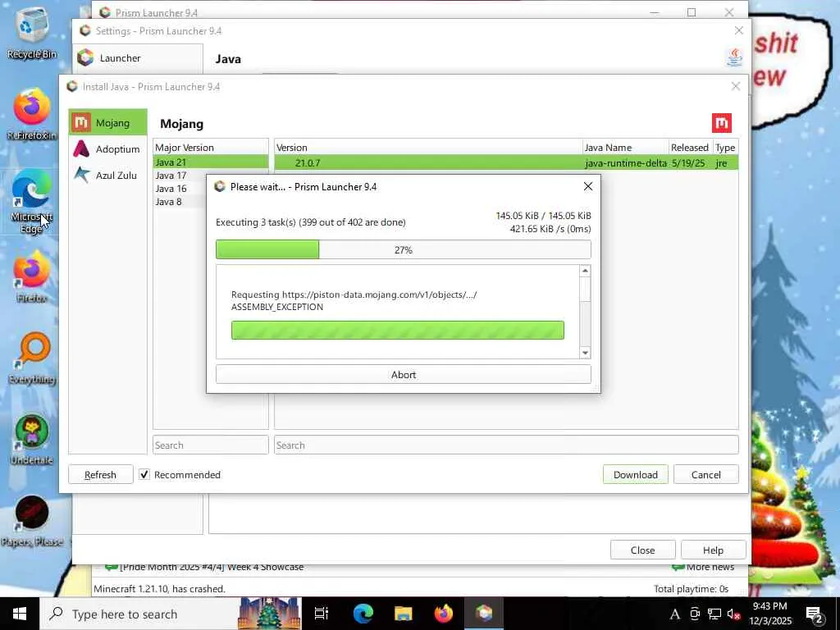Click the muted volume tray icon
Image resolution: width=840 pixels, height=630 pixels.
(x=733, y=614)
